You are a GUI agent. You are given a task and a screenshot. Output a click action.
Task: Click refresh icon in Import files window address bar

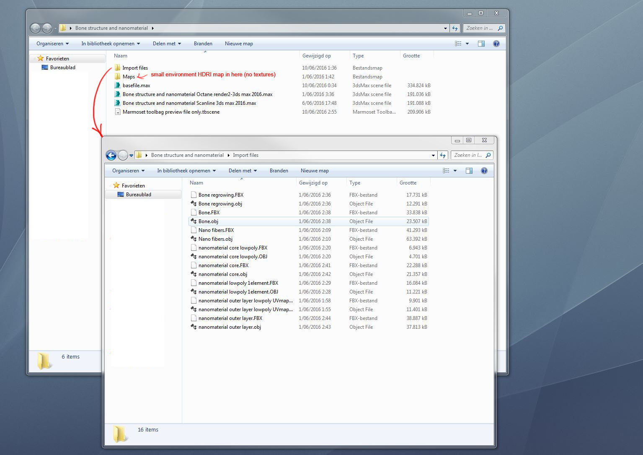pyautogui.click(x=443, y=155)
